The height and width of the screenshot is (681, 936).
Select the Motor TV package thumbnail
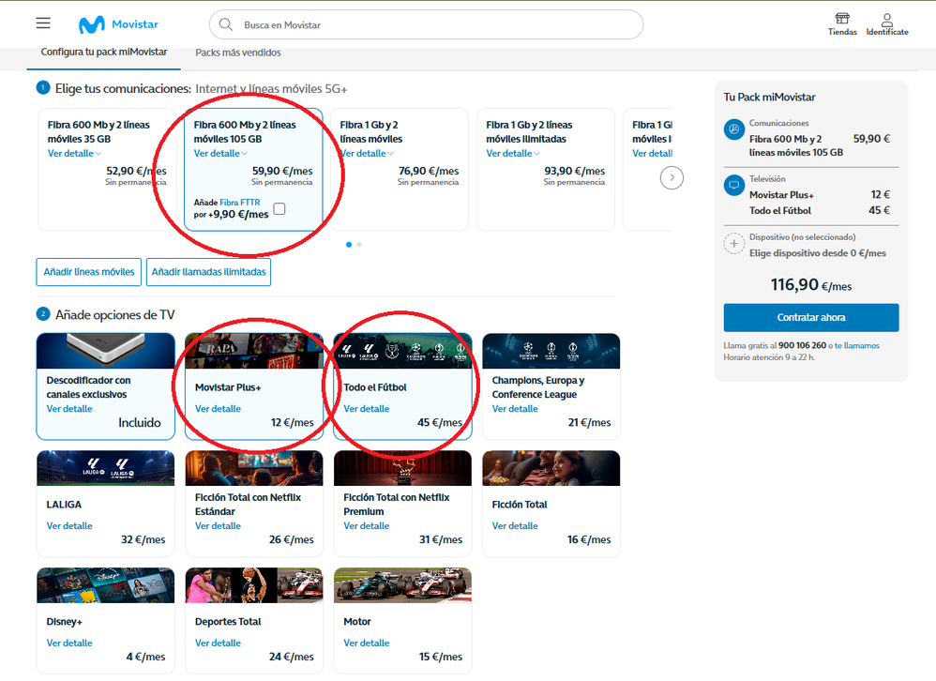[402, 585]
